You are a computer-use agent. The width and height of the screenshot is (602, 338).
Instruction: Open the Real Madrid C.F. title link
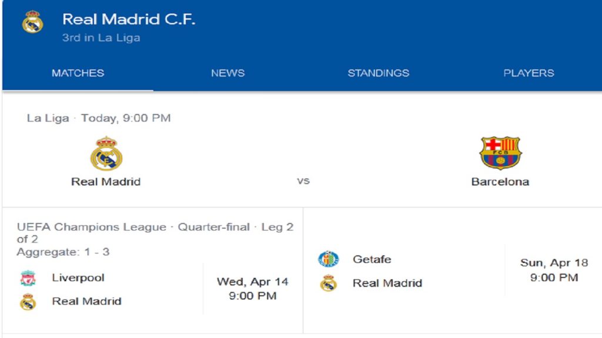pyautogui.click(x=129, y=19)
